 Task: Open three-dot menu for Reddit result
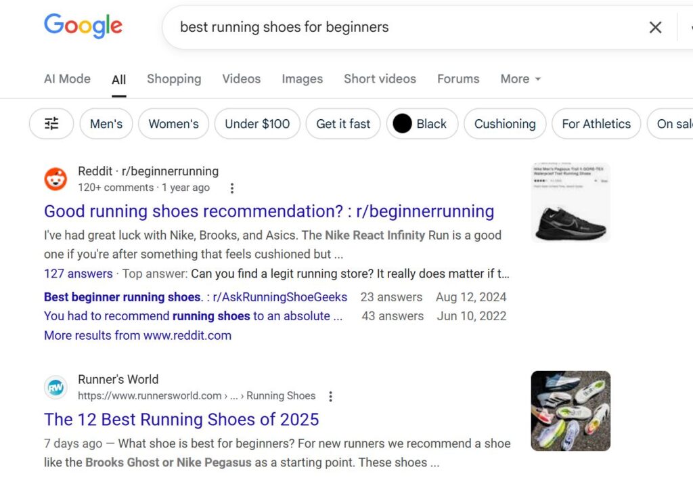pos(232,188)
